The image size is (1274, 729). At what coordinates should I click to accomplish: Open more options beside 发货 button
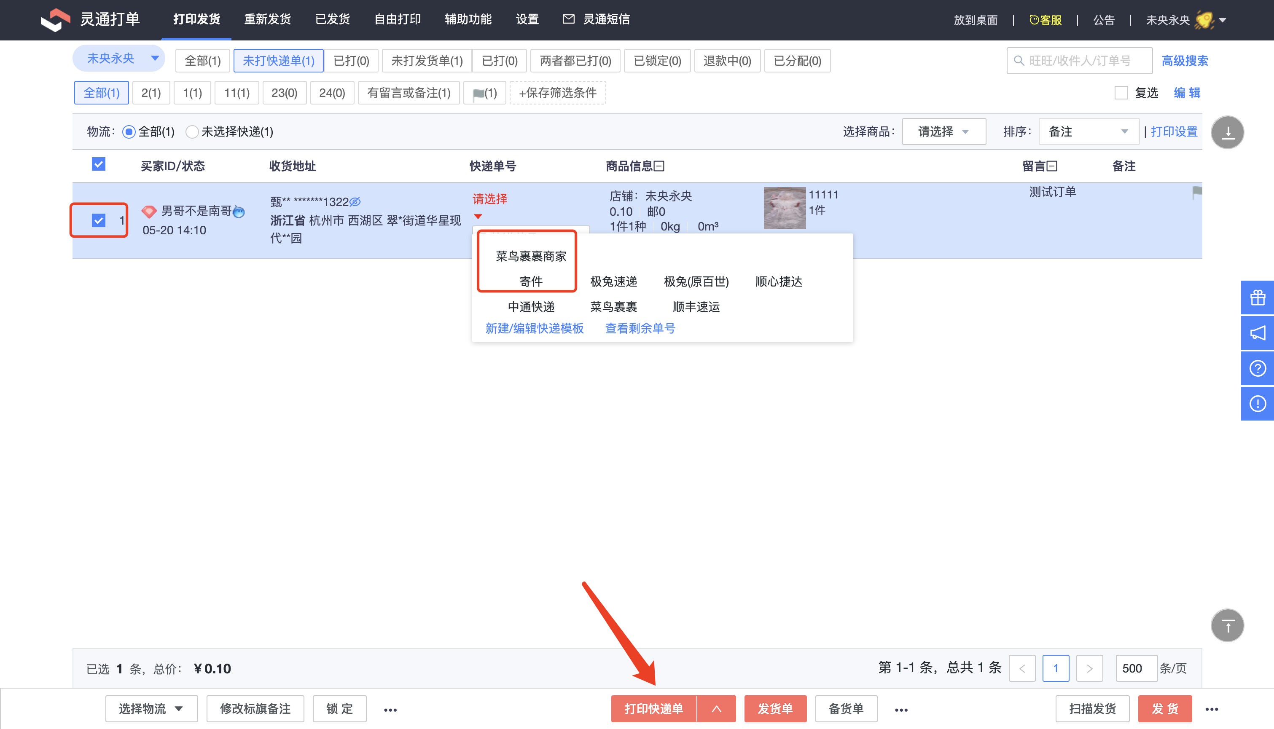1212,709
